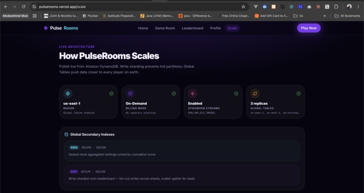Reload the current page
364x193 pixels.
23,7
